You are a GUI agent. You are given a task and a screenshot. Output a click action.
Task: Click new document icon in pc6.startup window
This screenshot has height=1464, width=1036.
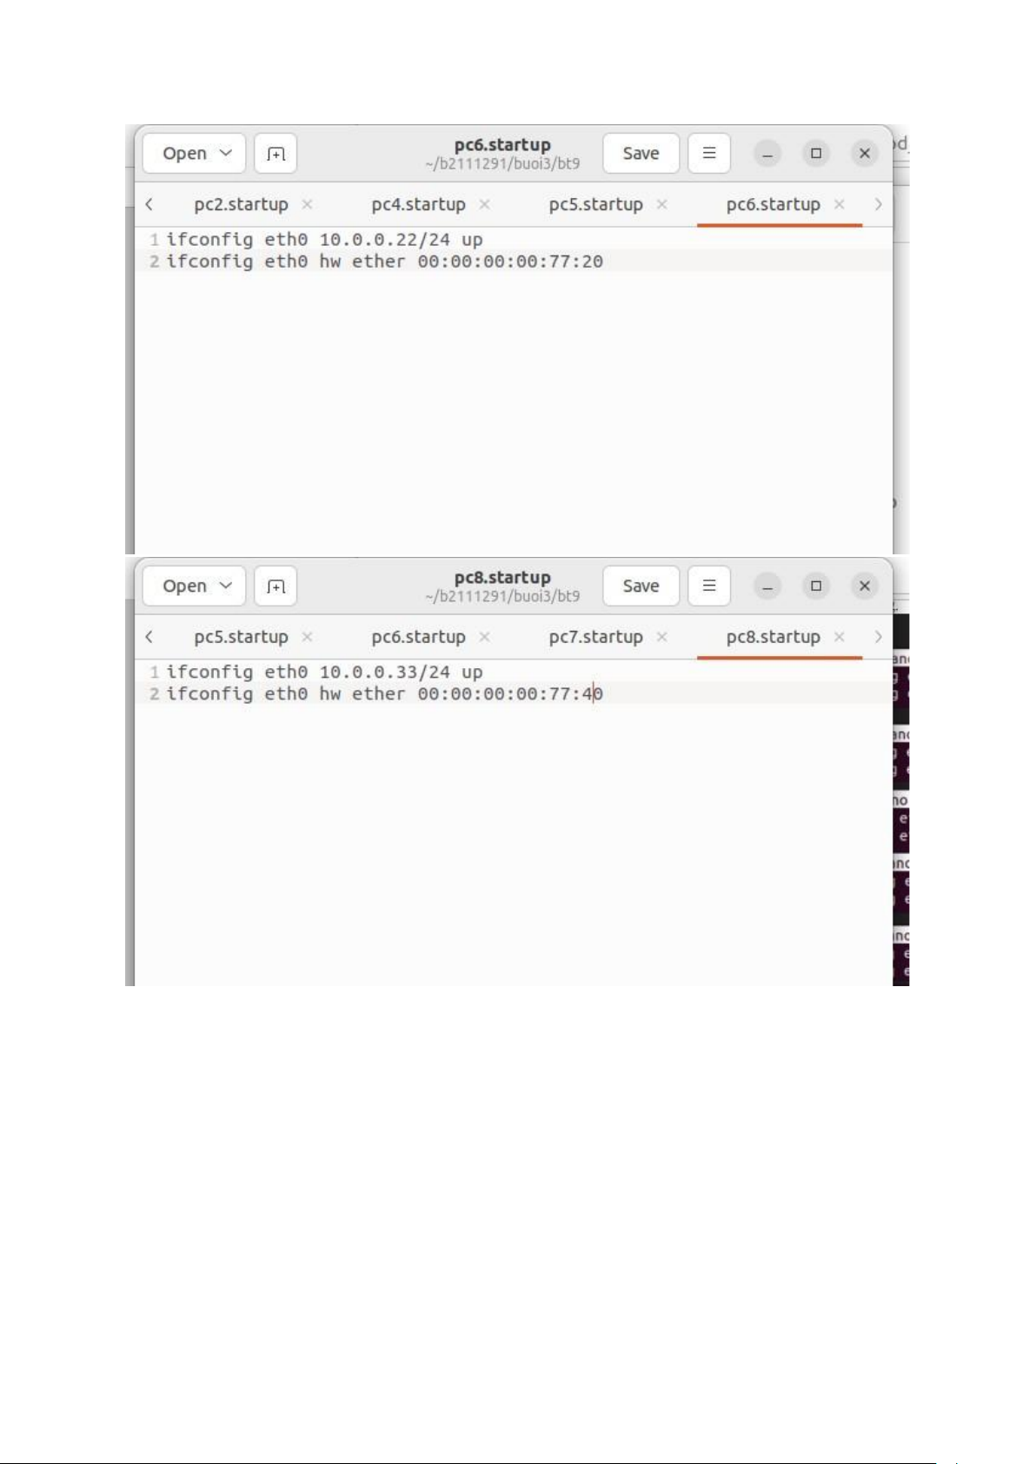(276, 154)
